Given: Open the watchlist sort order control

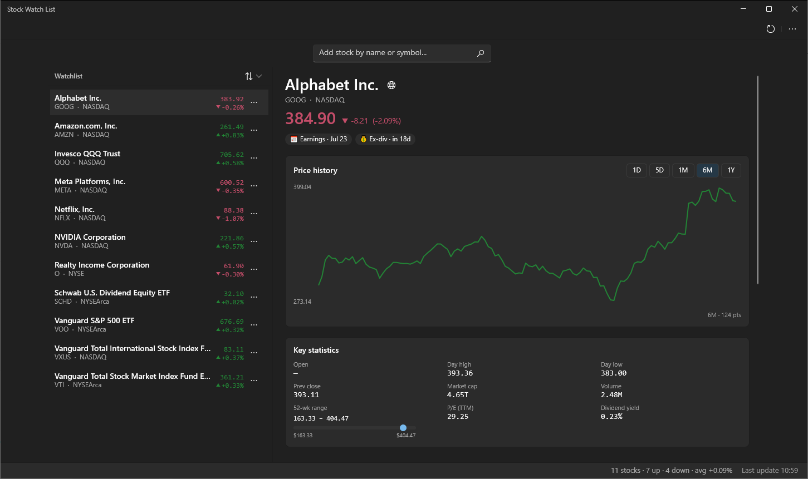Looking at the screenshot, I should pyautogui.click(x=253, y=76).
